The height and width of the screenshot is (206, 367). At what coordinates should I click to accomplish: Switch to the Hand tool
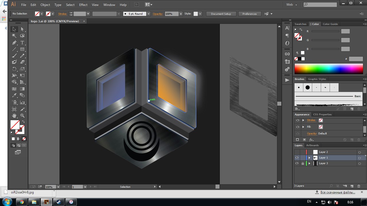14,116
